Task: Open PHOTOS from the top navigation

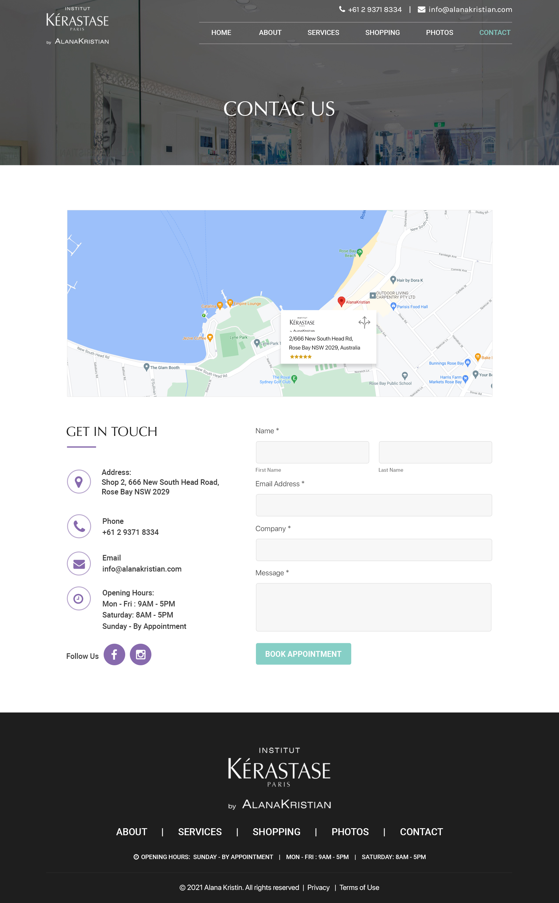Action: [439, 33]
